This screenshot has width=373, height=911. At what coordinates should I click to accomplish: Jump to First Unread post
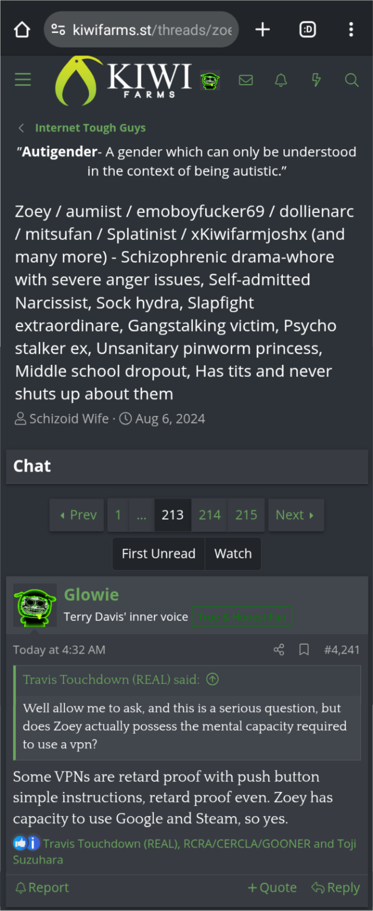(x=159, y=554)
